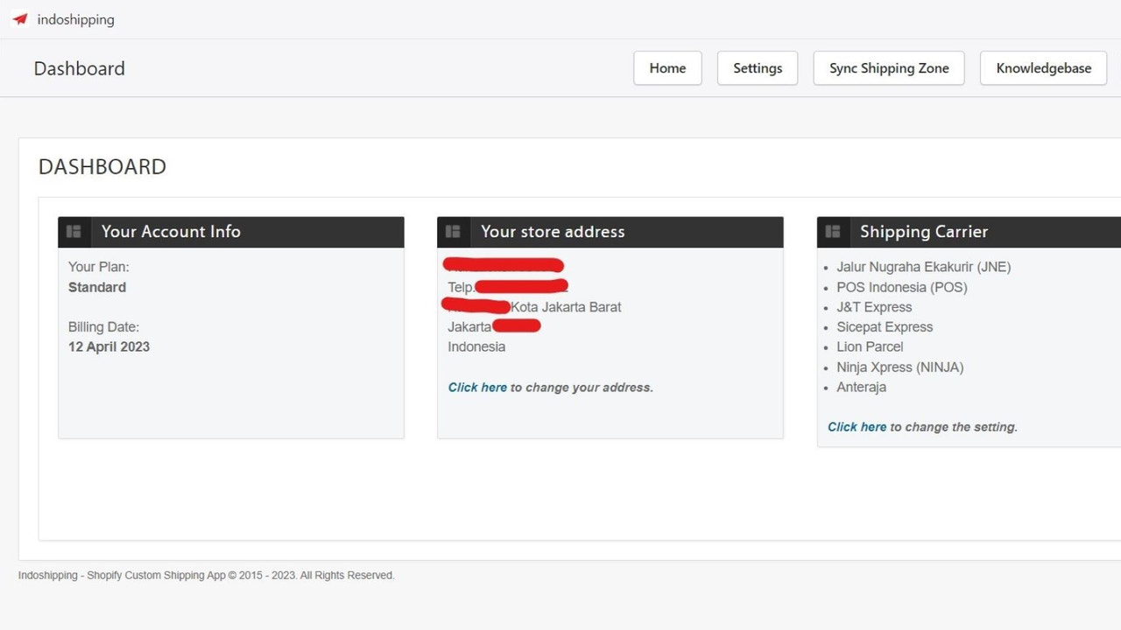Screen dimensions: 1121x630
Task: Click the panel icon on Your Account Info header
Action: pyautogui.click(x=74, y=231)
